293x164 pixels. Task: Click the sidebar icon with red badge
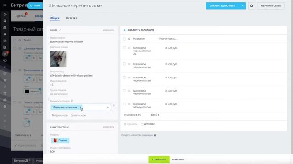click(x=5, y=54)
